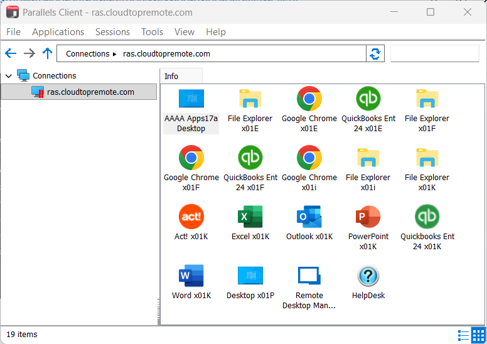Open Word x01K application
The width and height of the screenshot is (487, 344).
(x=191, y=276)
